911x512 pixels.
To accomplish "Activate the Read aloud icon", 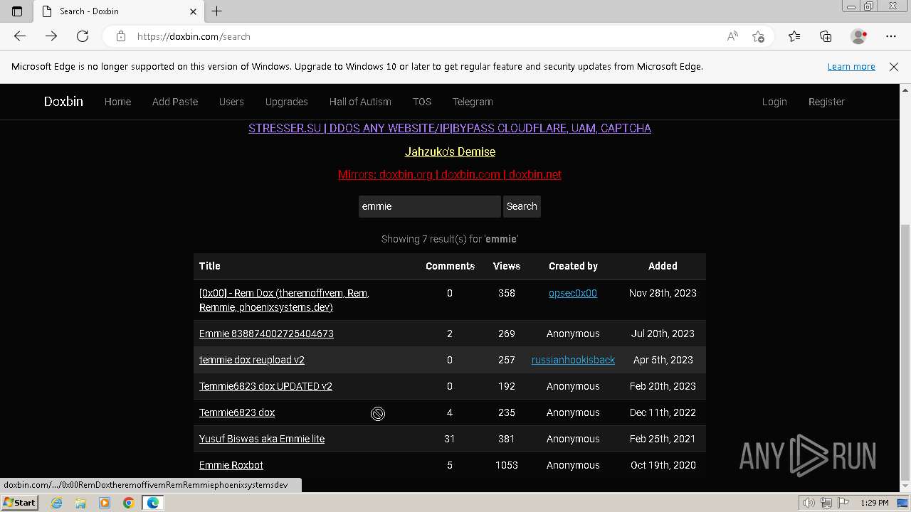I will pyautogui.click(x=732, y=36).
